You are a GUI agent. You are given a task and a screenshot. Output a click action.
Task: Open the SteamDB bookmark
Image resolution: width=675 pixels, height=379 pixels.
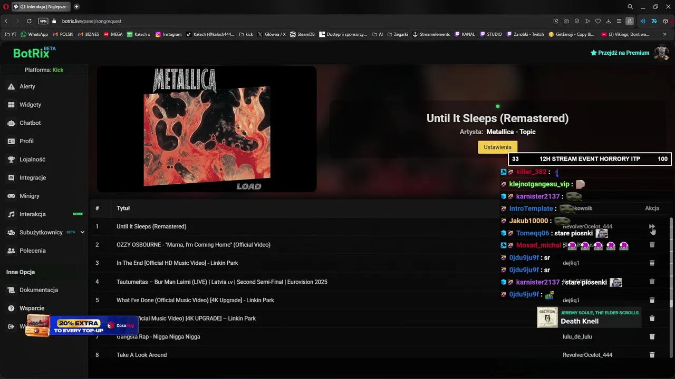tap(302, 34)
